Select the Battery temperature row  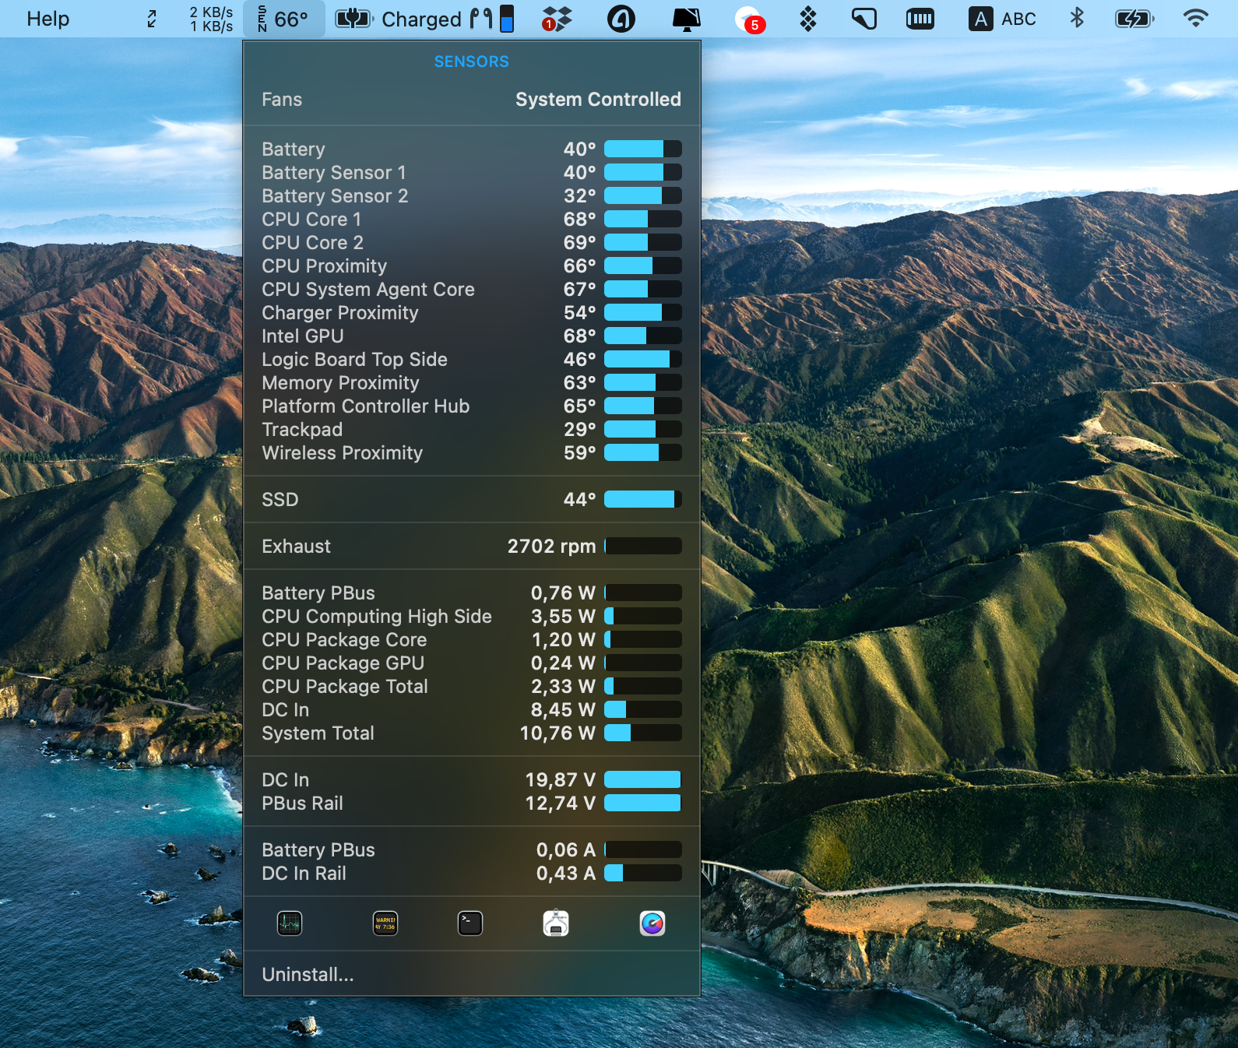[472, 149]
